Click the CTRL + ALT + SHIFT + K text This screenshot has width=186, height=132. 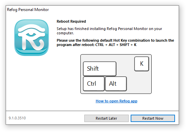(116, 45)
